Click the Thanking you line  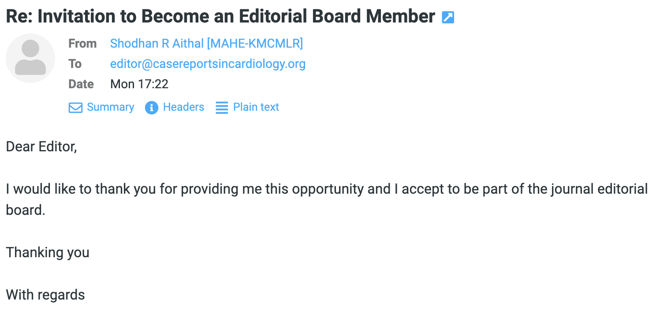[48, 252]
